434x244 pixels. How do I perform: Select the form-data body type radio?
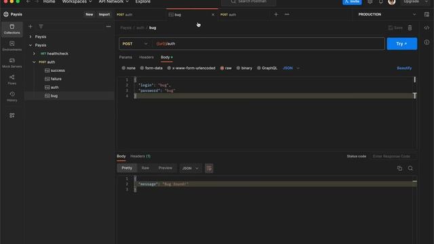pyautogui.click(x=142, y=68)
